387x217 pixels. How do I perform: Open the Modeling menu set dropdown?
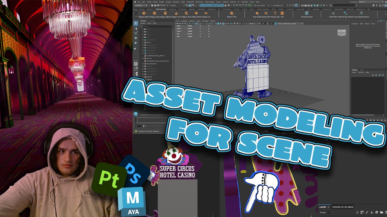click(141, 5)
